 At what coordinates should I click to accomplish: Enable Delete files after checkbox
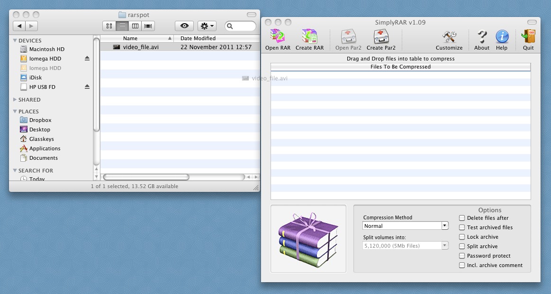tap(462, 218)
